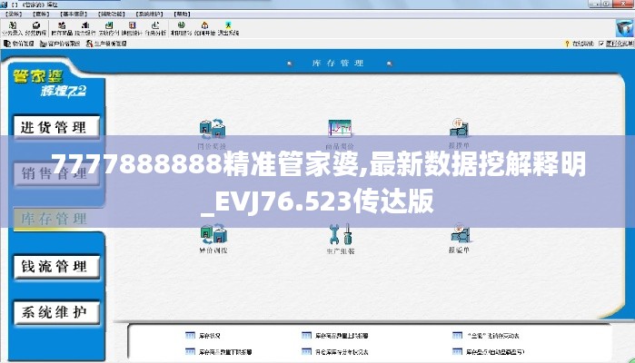Click arrow left of 库存管理 header
635x363 pixels.
[x=289, y=64]
